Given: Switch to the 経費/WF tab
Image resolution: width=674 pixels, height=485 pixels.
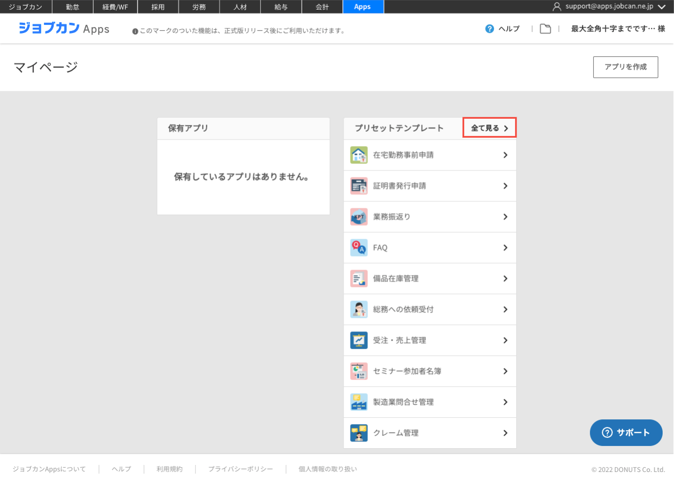Looking at the screenshot, I should (117, 7).
